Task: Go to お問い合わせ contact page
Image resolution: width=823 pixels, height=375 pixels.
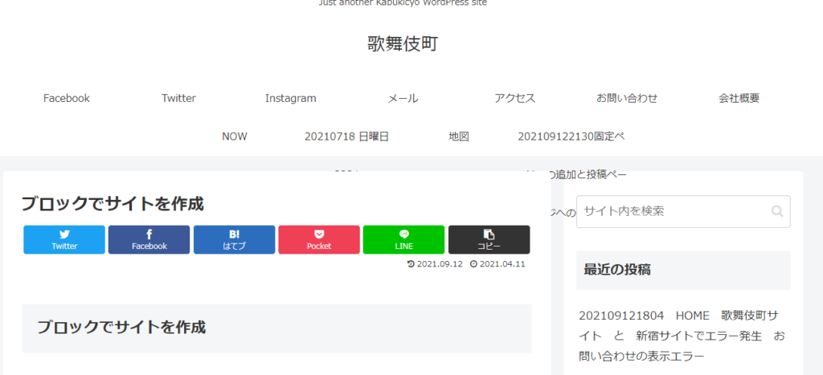Action: [x=627, y=98]
